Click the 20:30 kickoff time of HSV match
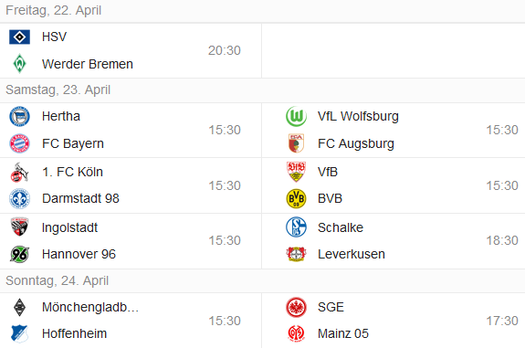 225,50
